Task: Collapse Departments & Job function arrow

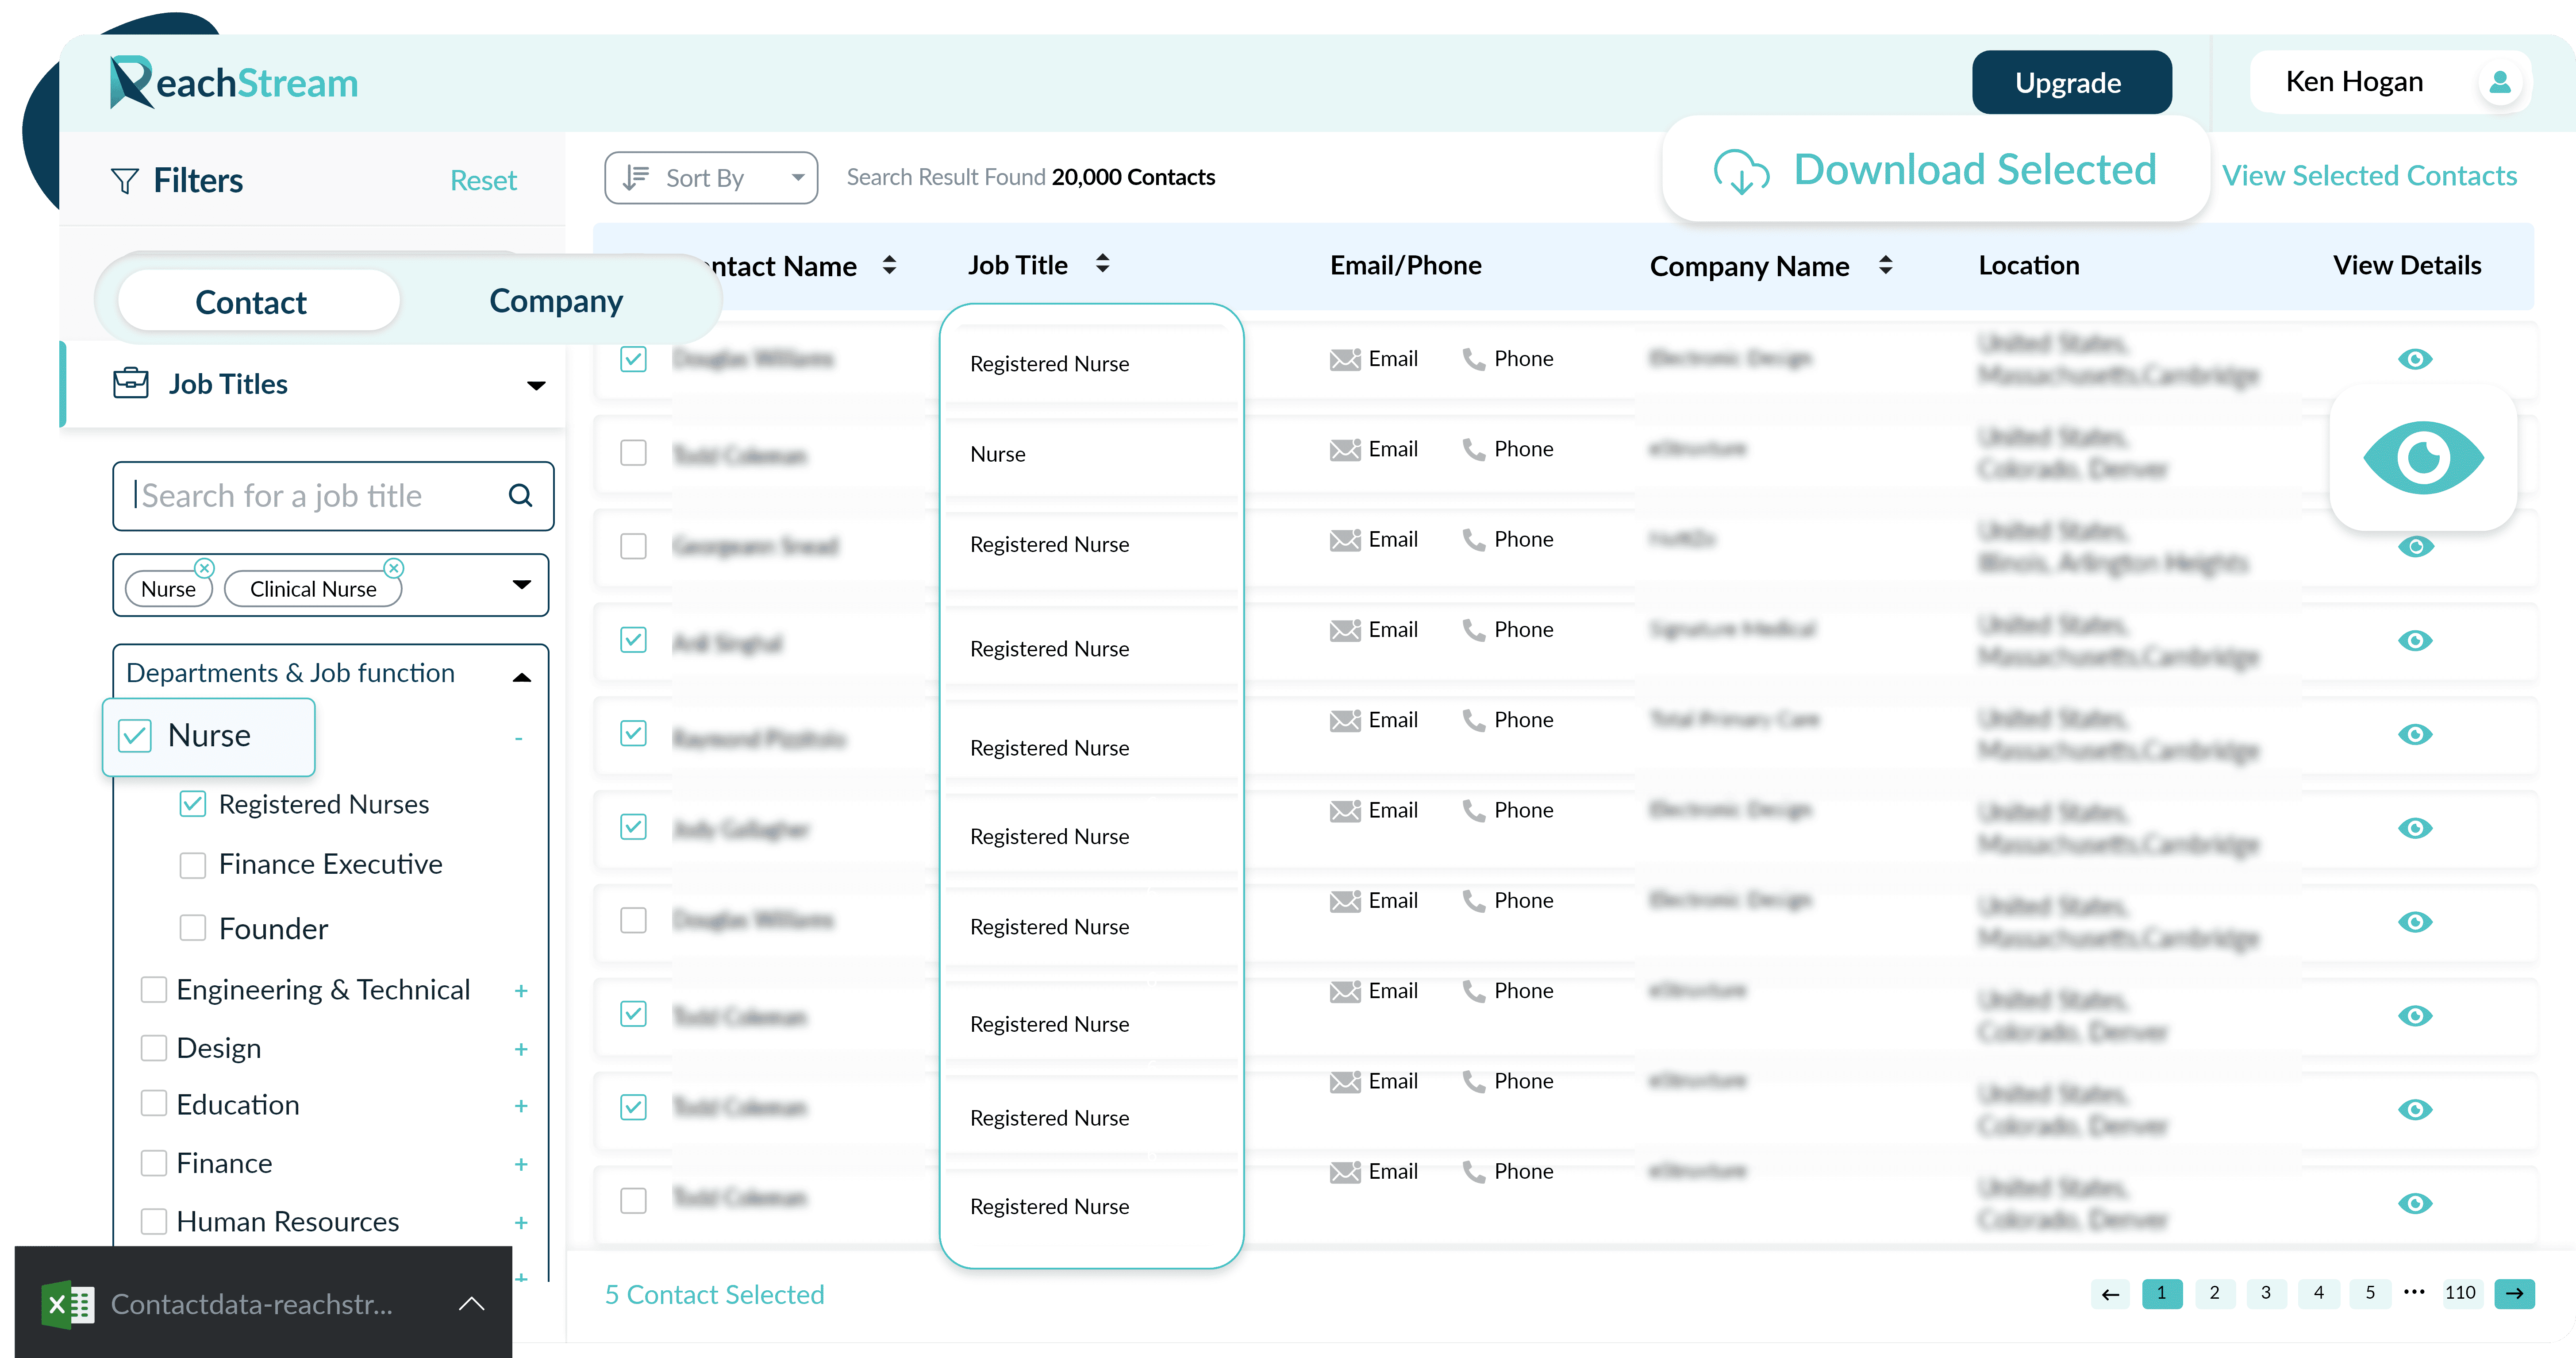Action: tap(521, 678)
